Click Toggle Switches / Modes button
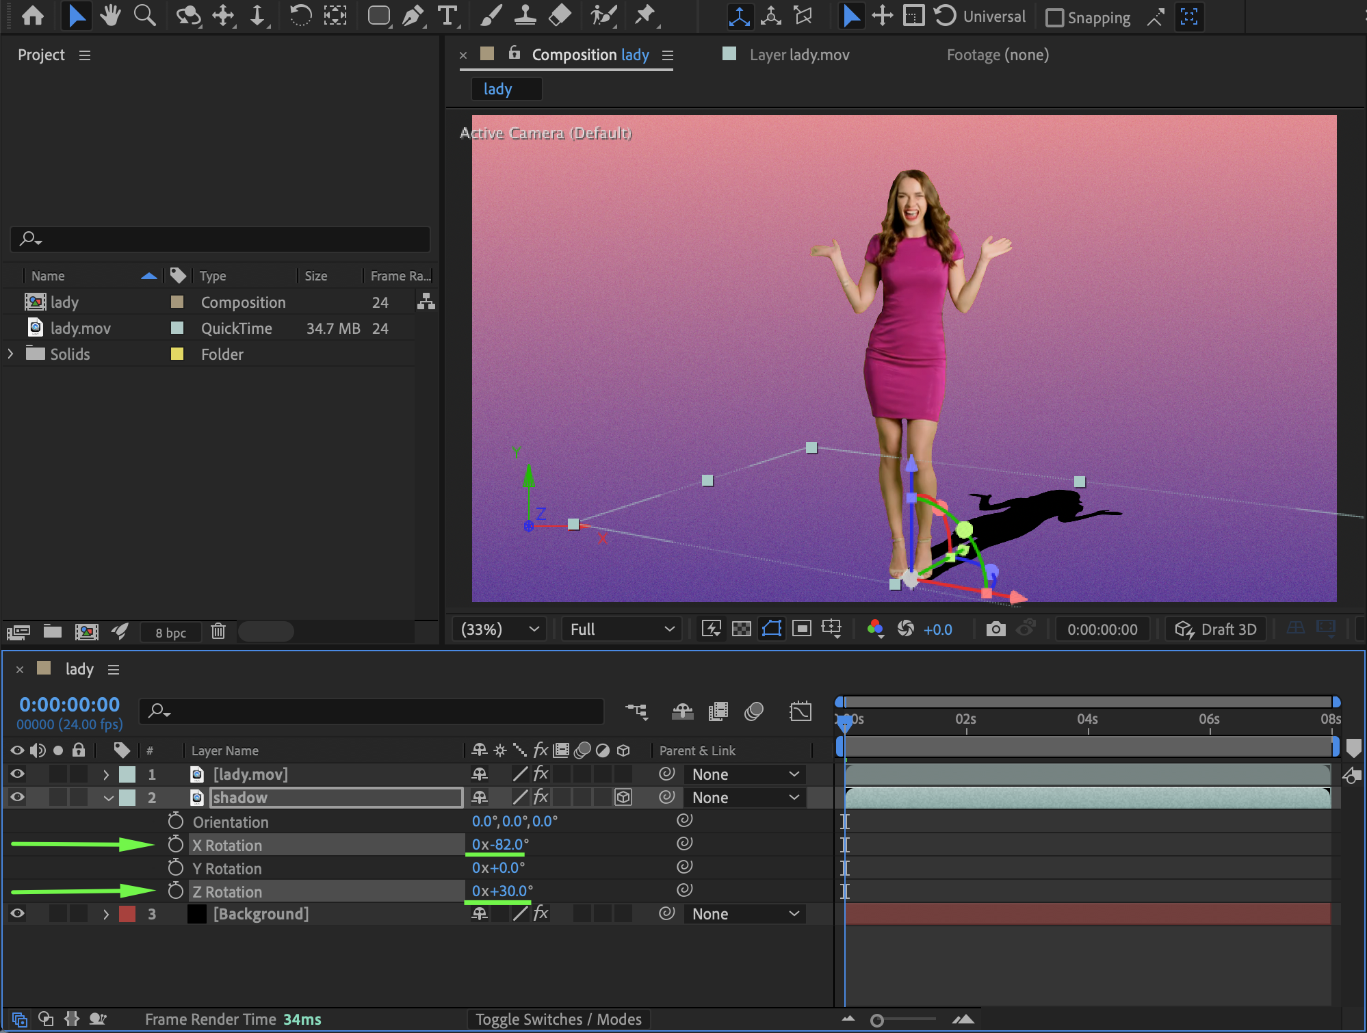Screen dimensions: 1367x1033 point(558,1019)
